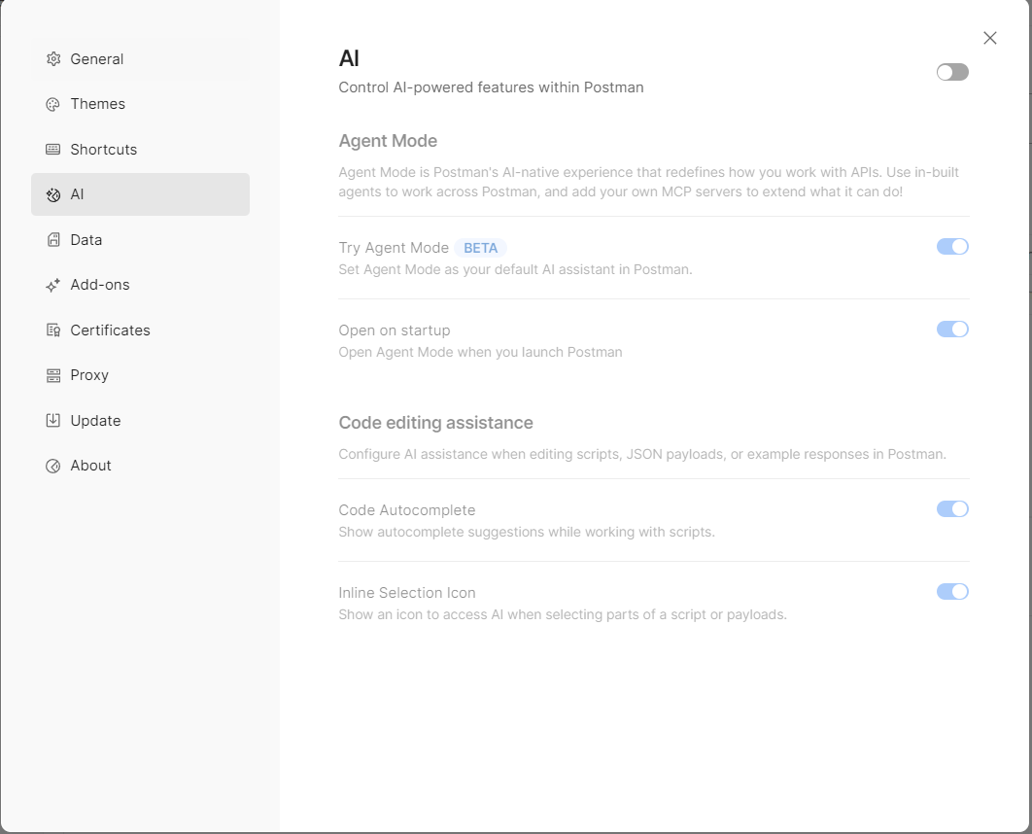Click 'Control AI-powered features within Postman' text
Image resolution: width=1032 pixels, height=834 pixels.
pos(491,87)
